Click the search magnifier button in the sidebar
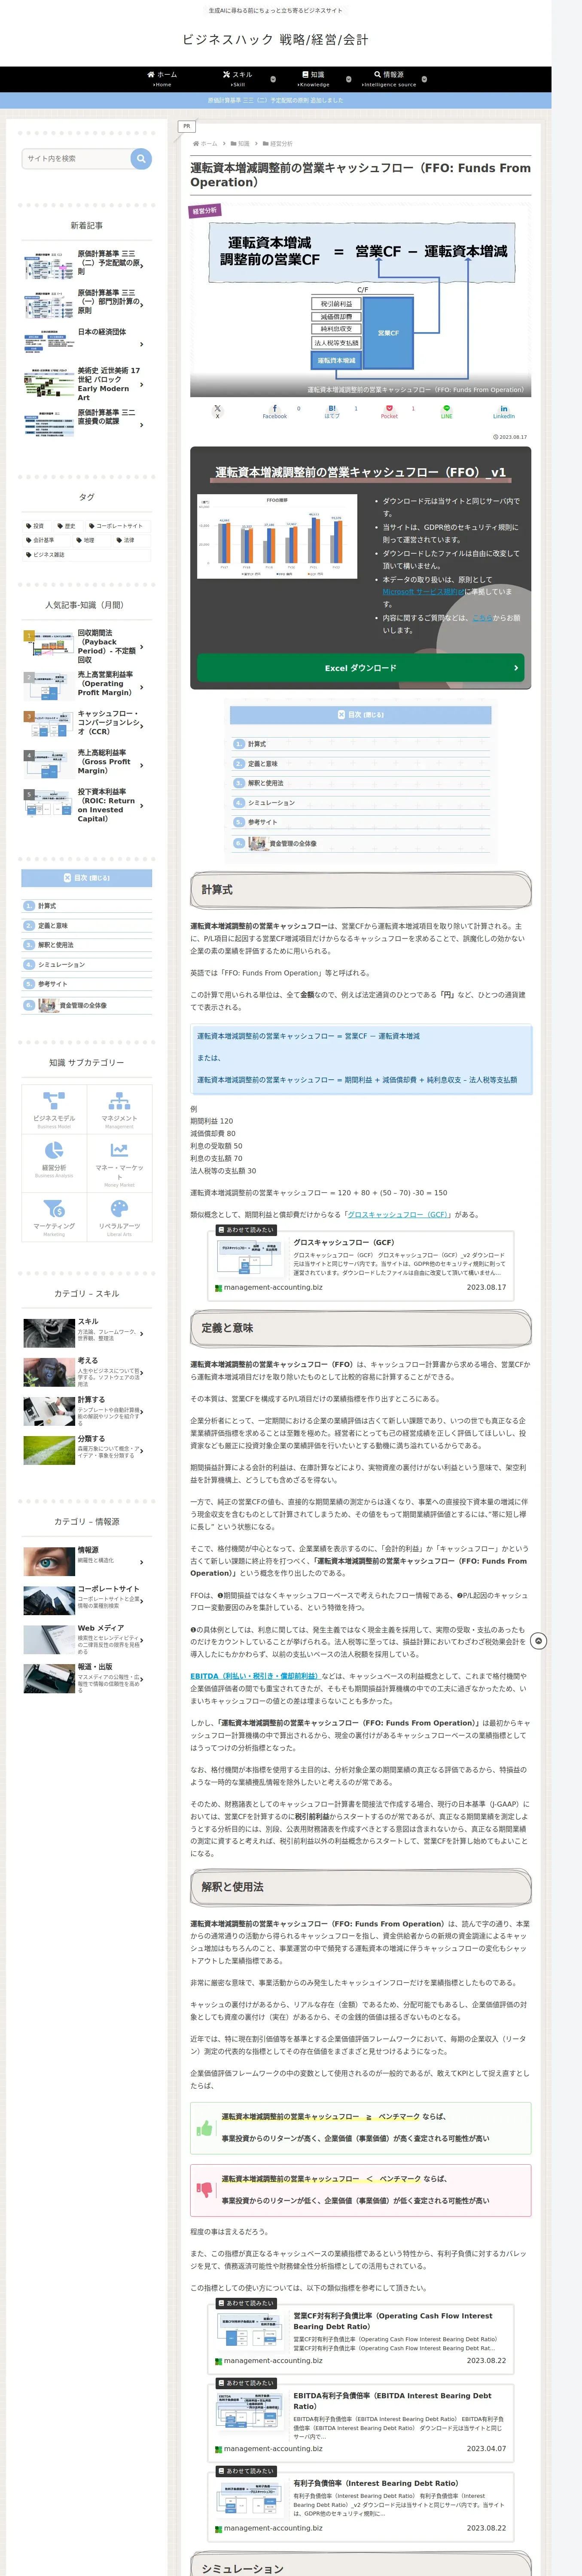The height and width of the screenshot is (2576, 582). [141, 158]
